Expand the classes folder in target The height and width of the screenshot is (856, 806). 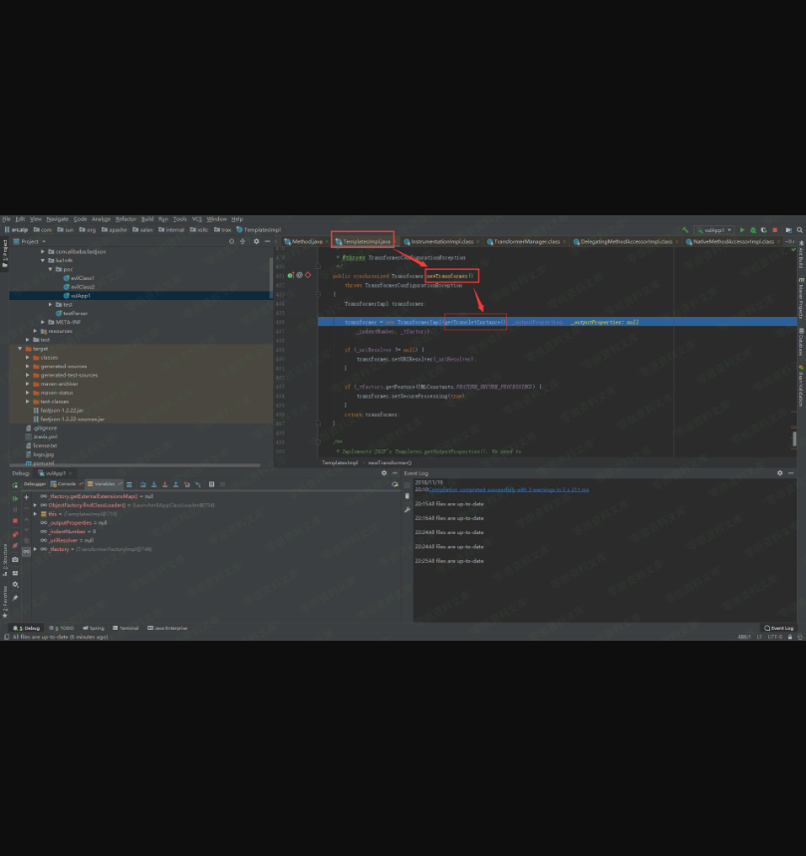(x=29, y=358)
